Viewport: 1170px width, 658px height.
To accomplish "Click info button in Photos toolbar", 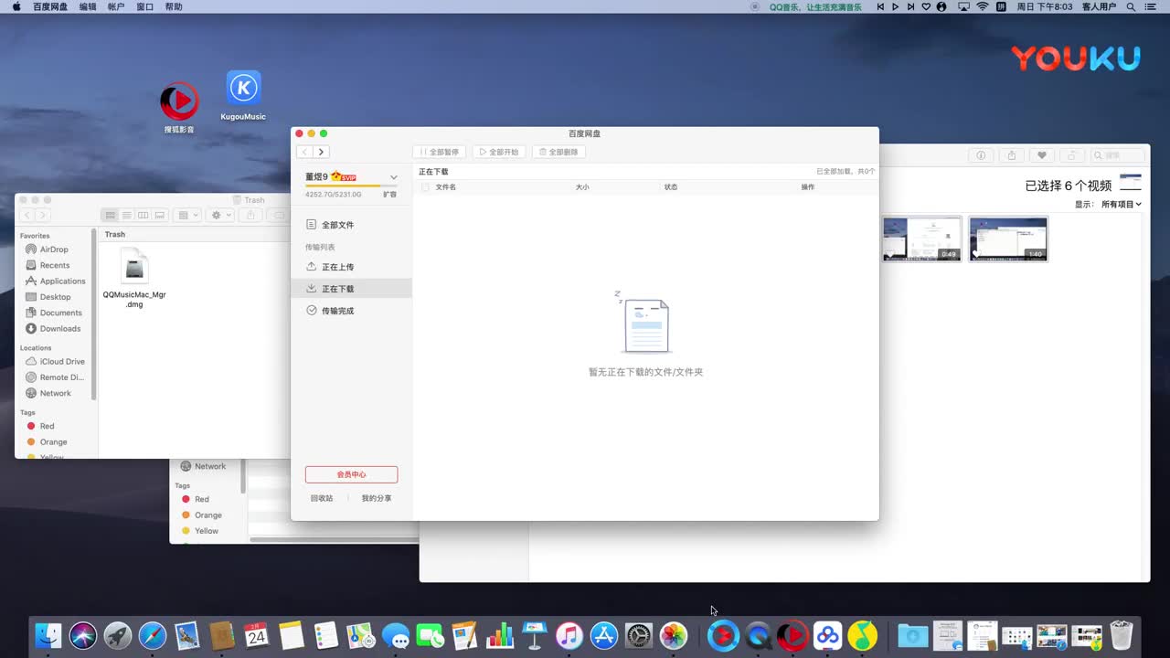I will 982,155.
